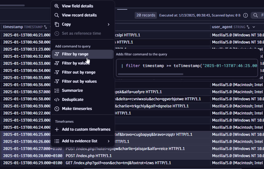Viewport: 264px width, 169px height.
Task: Sort by the timestamp column arrows icon
Action: [45, 27]
